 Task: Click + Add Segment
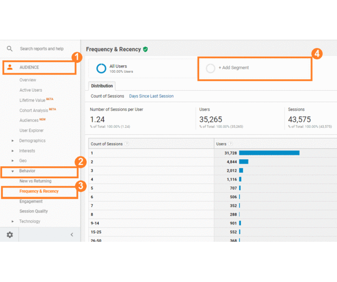coord(234,68)
